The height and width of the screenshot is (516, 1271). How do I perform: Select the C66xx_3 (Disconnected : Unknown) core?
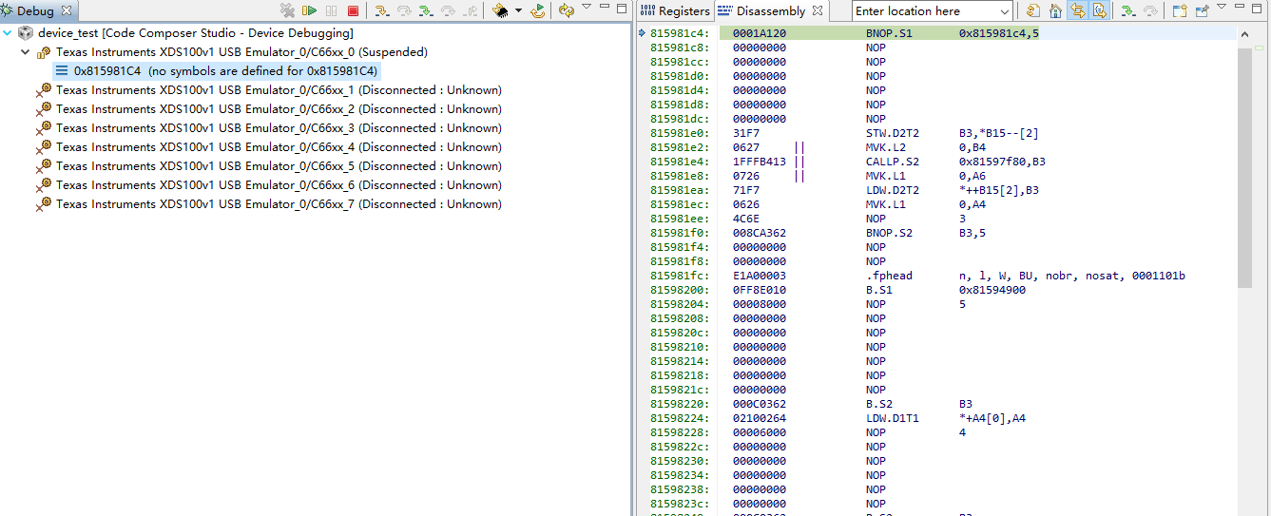coord(279,128)
